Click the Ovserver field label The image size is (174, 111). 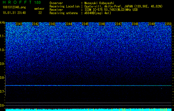click(x=56, y=3)
